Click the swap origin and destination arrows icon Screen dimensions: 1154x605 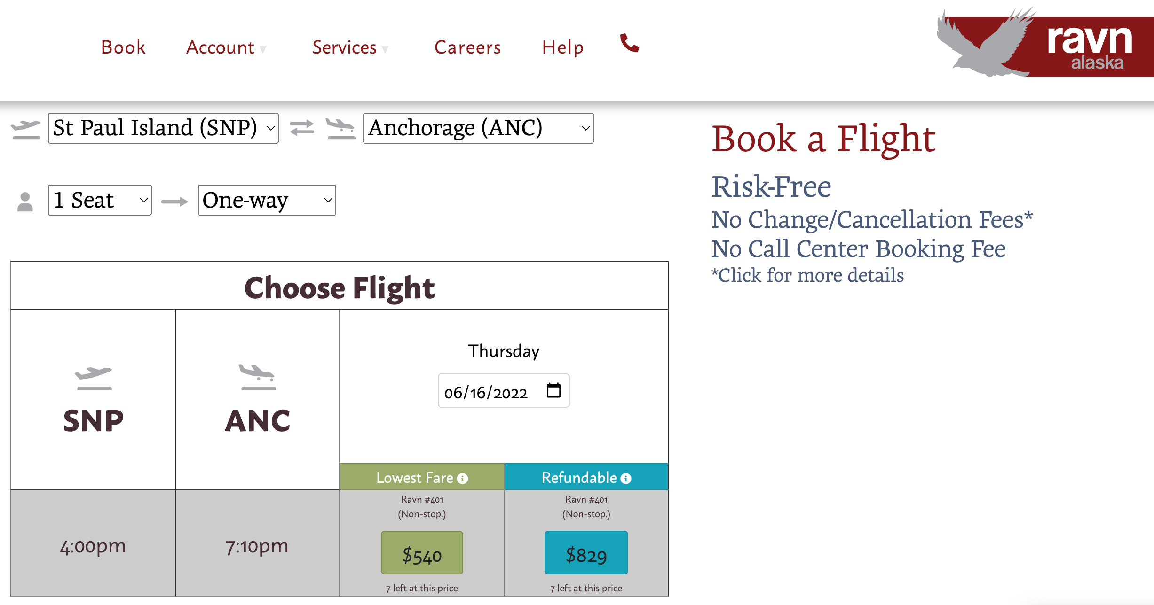pyautogui.click(x=301, y=128)
